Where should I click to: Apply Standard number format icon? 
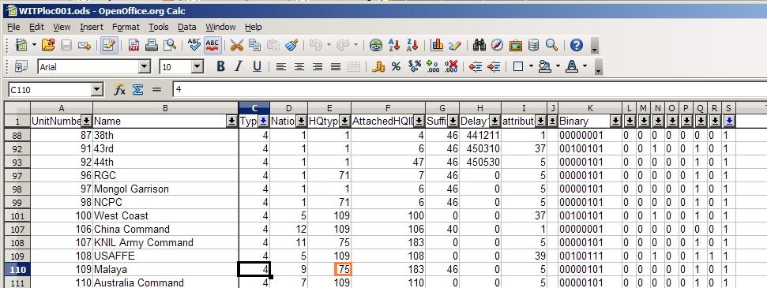[415, 66]
